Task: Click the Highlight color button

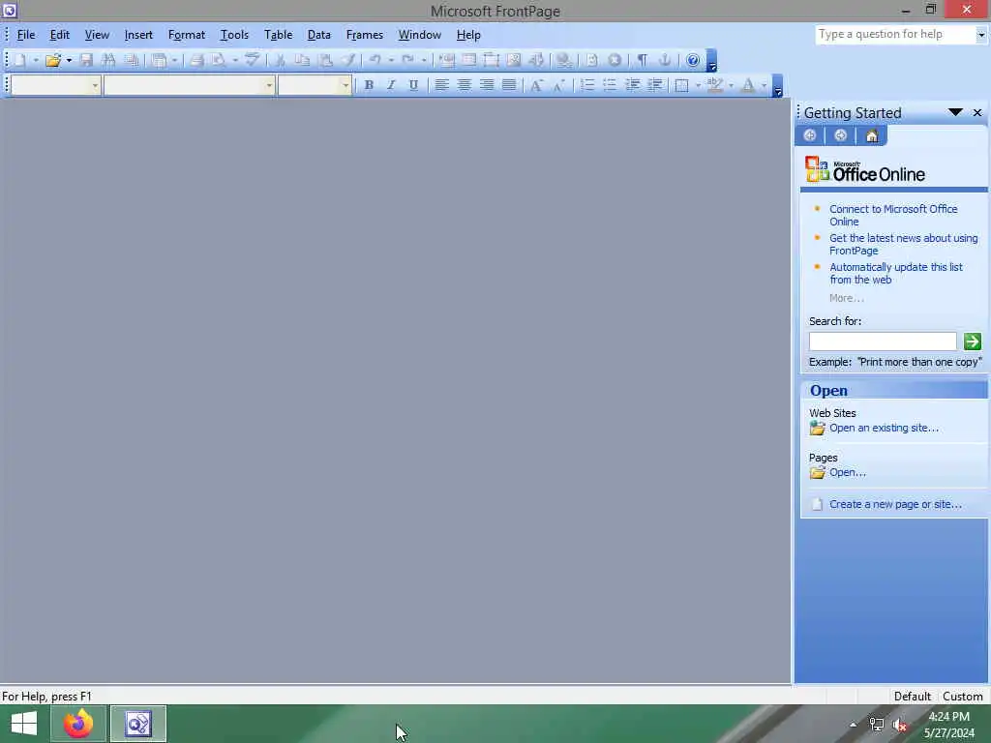Action: pos(715,85)
